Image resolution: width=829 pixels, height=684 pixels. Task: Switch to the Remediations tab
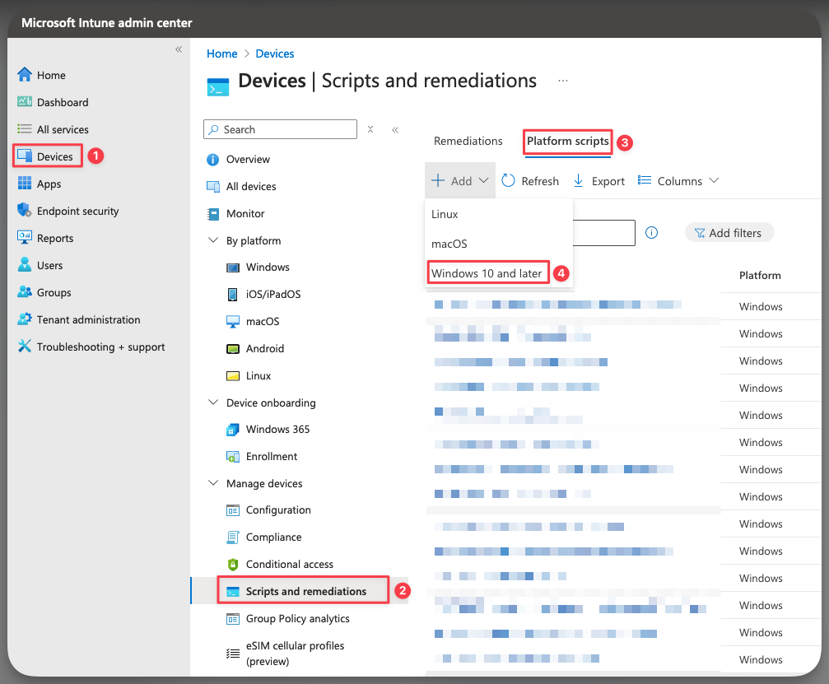pyautogui.click(x=468, y=141)
